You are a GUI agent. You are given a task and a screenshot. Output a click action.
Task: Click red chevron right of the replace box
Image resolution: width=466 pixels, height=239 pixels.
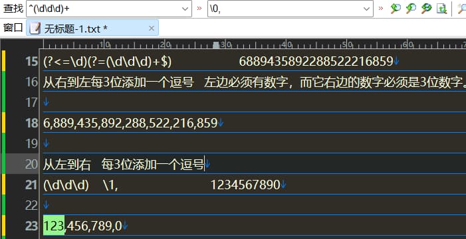pos(381,9)
